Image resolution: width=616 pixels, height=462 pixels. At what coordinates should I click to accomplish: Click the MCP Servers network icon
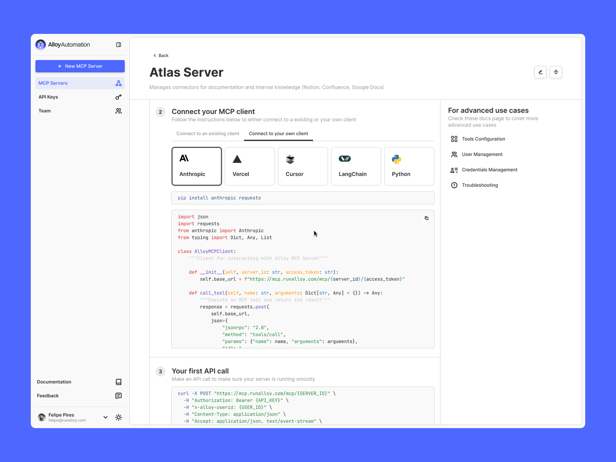[119, 83]
